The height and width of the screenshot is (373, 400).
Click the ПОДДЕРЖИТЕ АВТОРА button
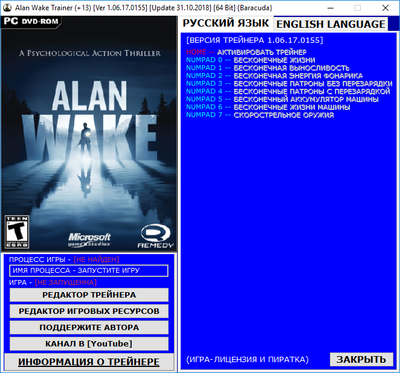[x=89, y=327]
